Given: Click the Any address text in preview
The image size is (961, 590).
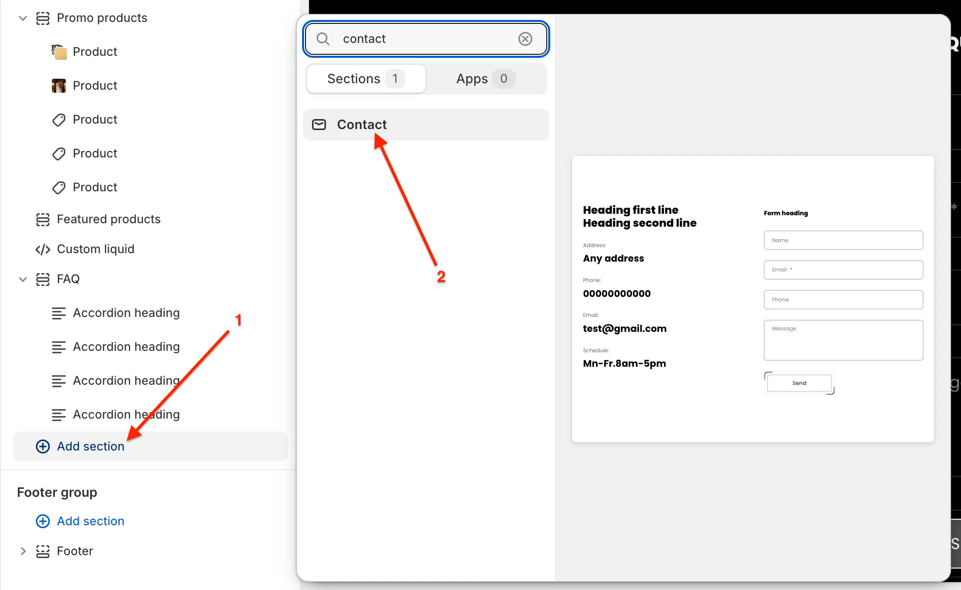Looking at the screenshot, I should 614,258.
